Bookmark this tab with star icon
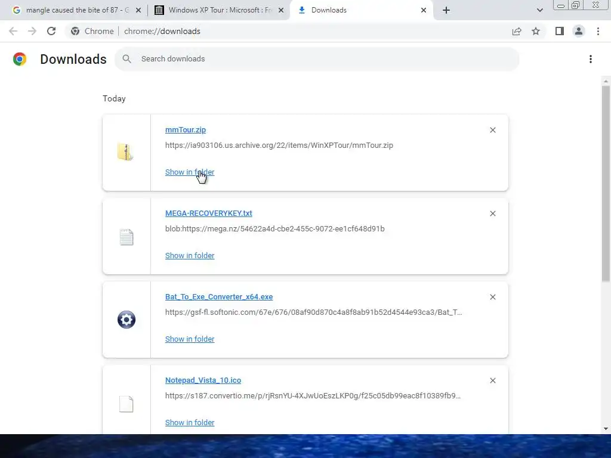 coord(536,31)
